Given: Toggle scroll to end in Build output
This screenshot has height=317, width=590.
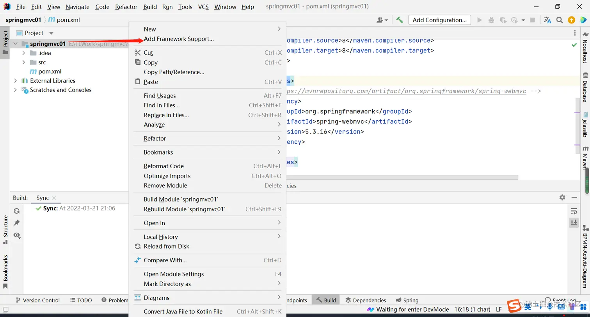Looking at the screenshot, I should 574,223.
